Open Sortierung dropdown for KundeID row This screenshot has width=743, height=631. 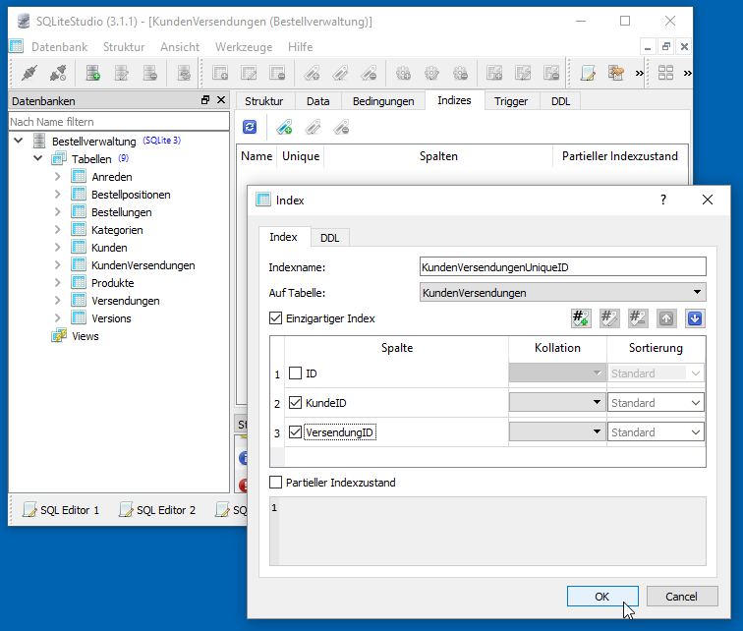point(695,403)
